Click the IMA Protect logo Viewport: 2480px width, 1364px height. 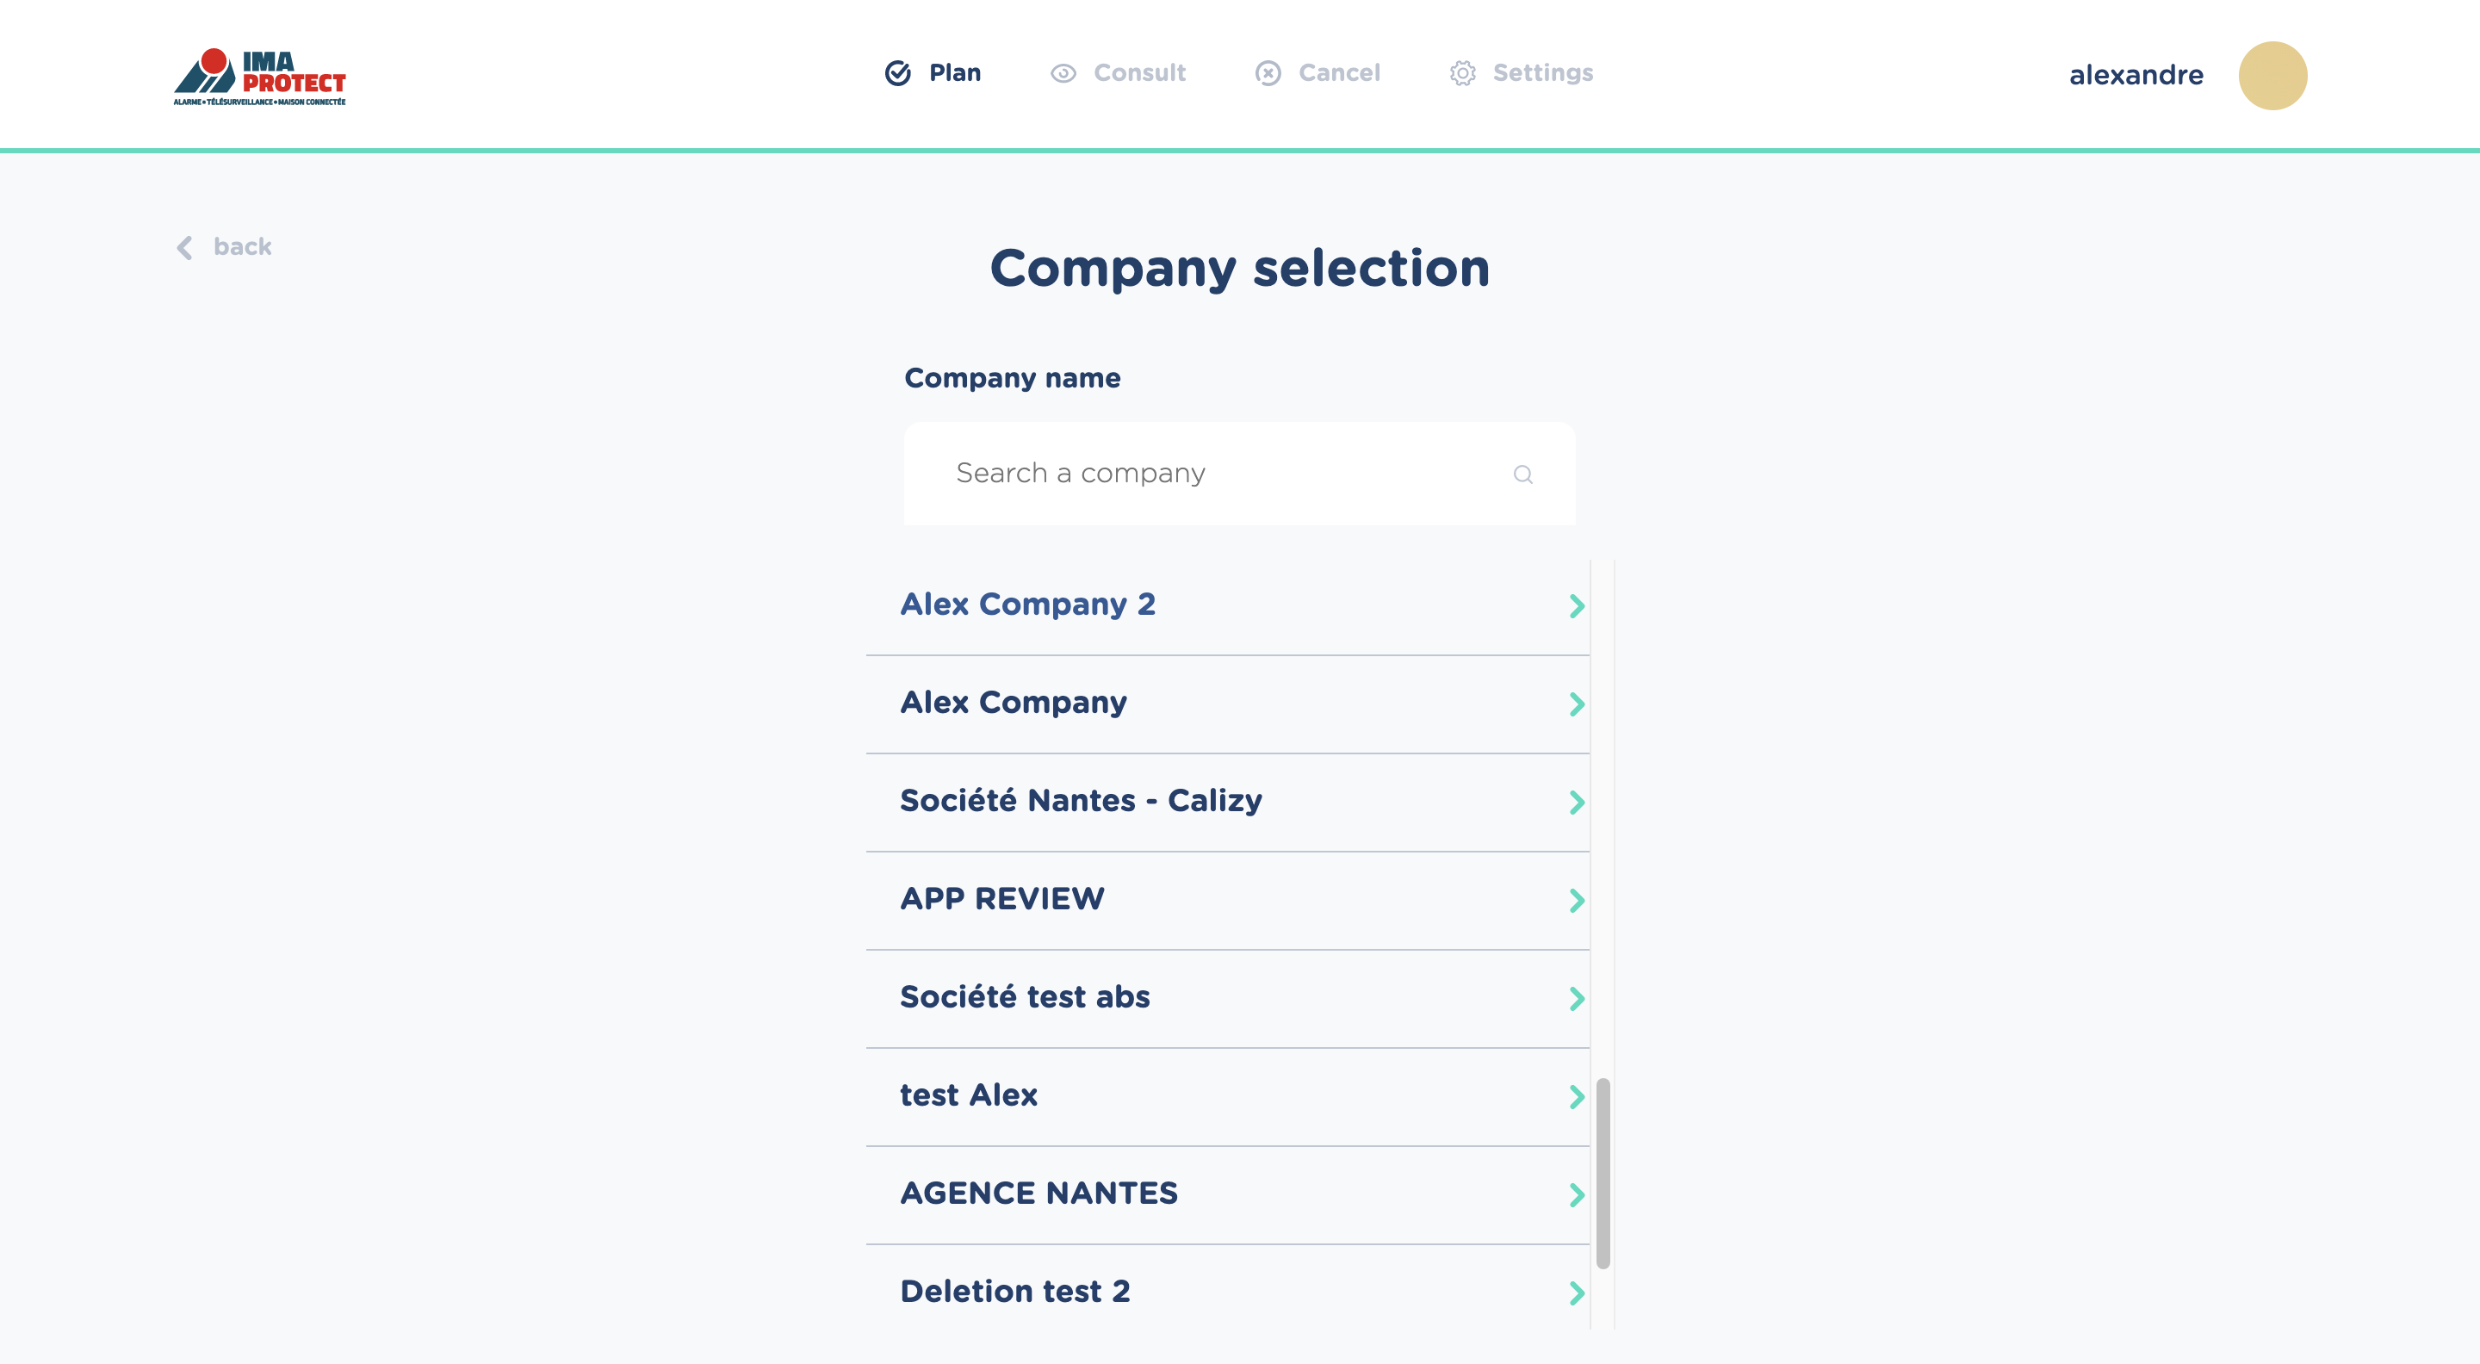click(258, 74)
